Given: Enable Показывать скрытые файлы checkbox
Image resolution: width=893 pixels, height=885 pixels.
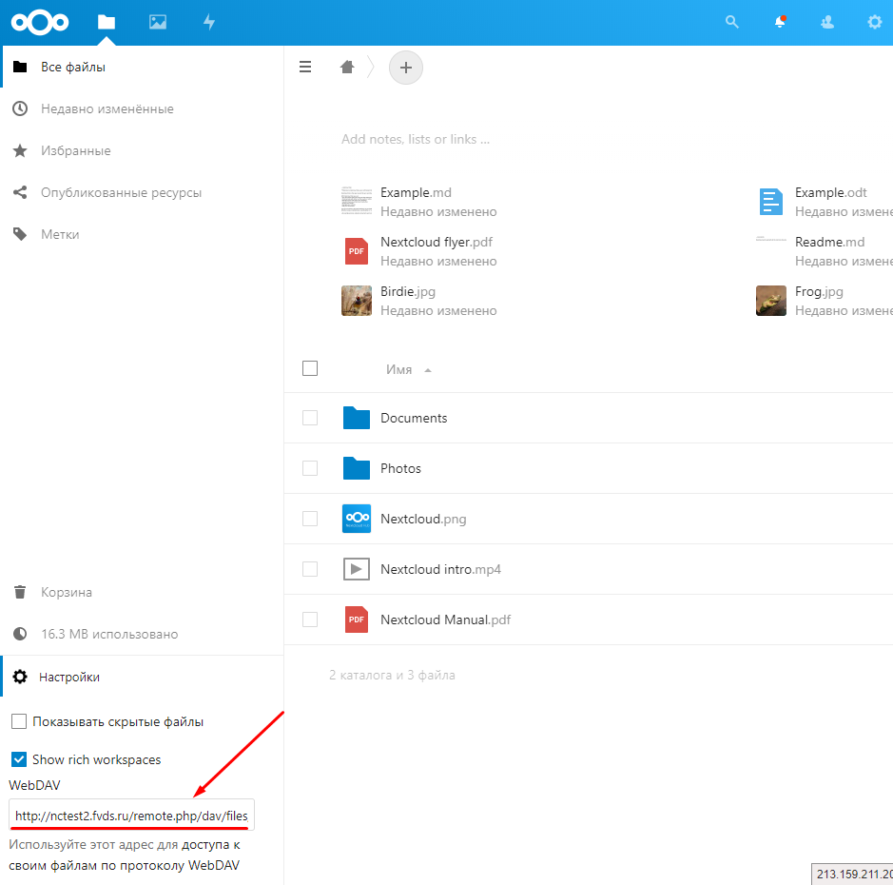Looking at the screenshot, I should click(x=19, y=721).
